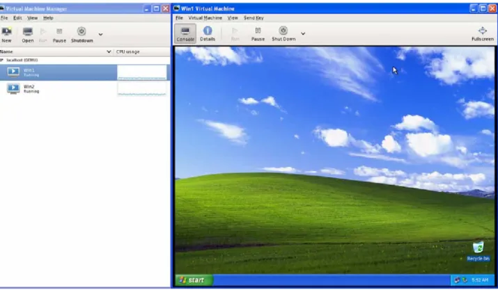Expand the Shut Down options arrow in Win1 window
Screen dimensions: 498x290
click(x=303, y=33)
